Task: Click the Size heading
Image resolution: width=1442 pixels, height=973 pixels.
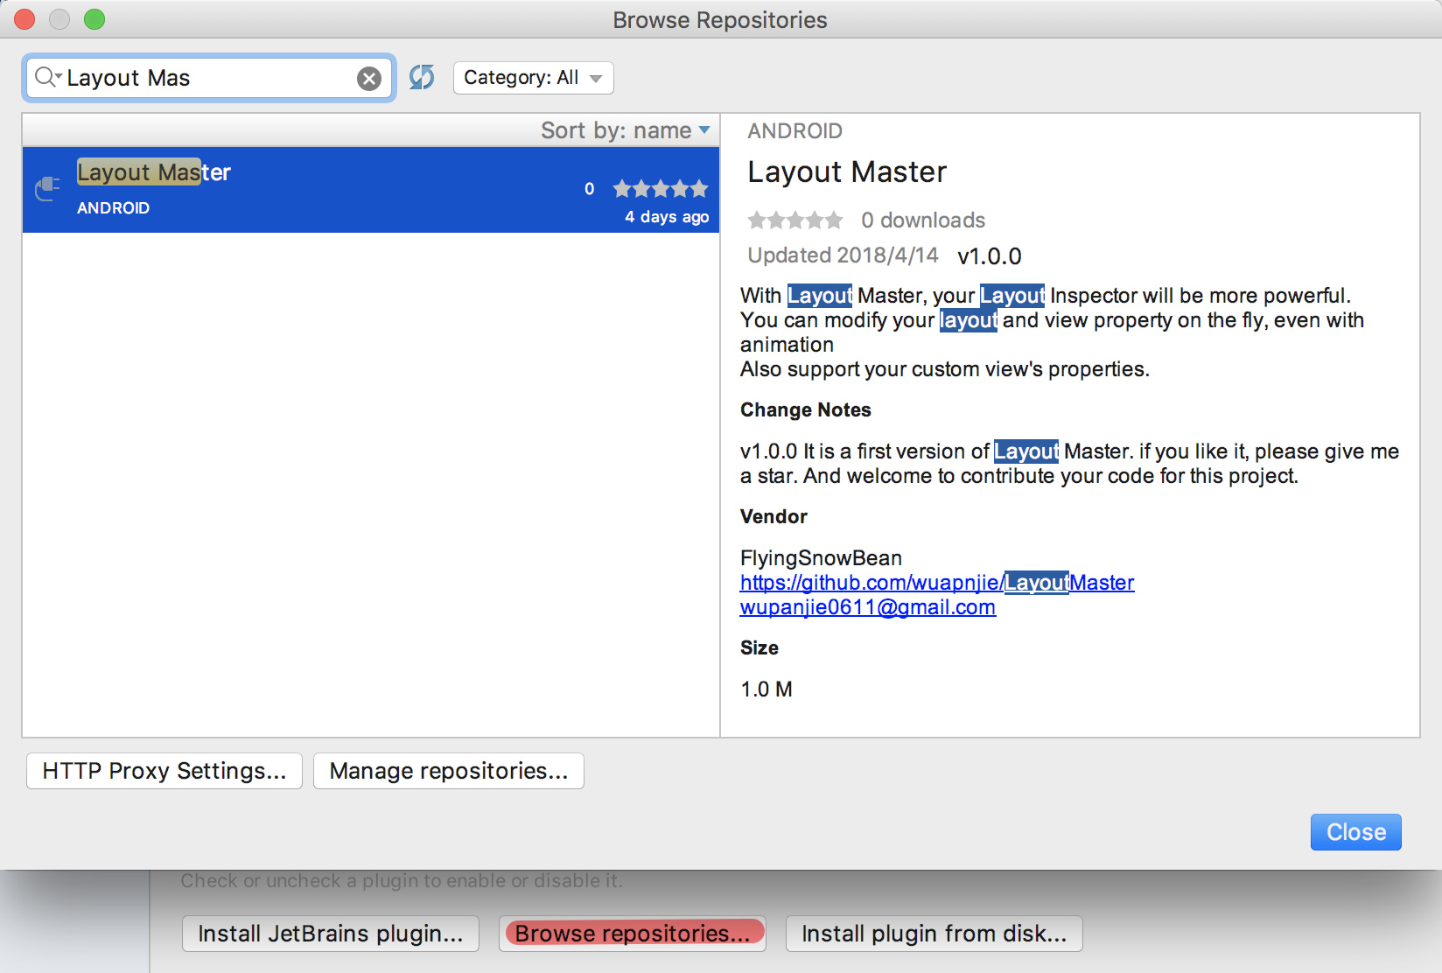Action: pos(759,648)
